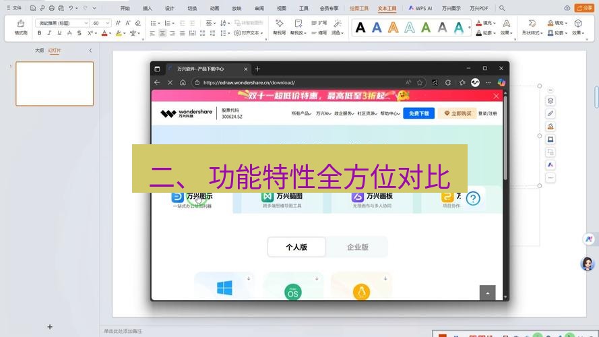Switch to the 绘图工具 tab
599x337 pixels.
click(x=359, y=8)
